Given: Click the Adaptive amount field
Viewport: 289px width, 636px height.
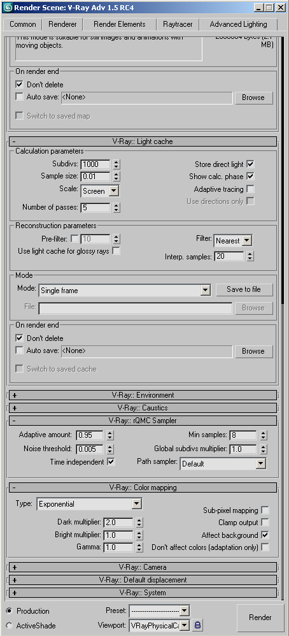Looking at the screenshot, I should 90,435.
